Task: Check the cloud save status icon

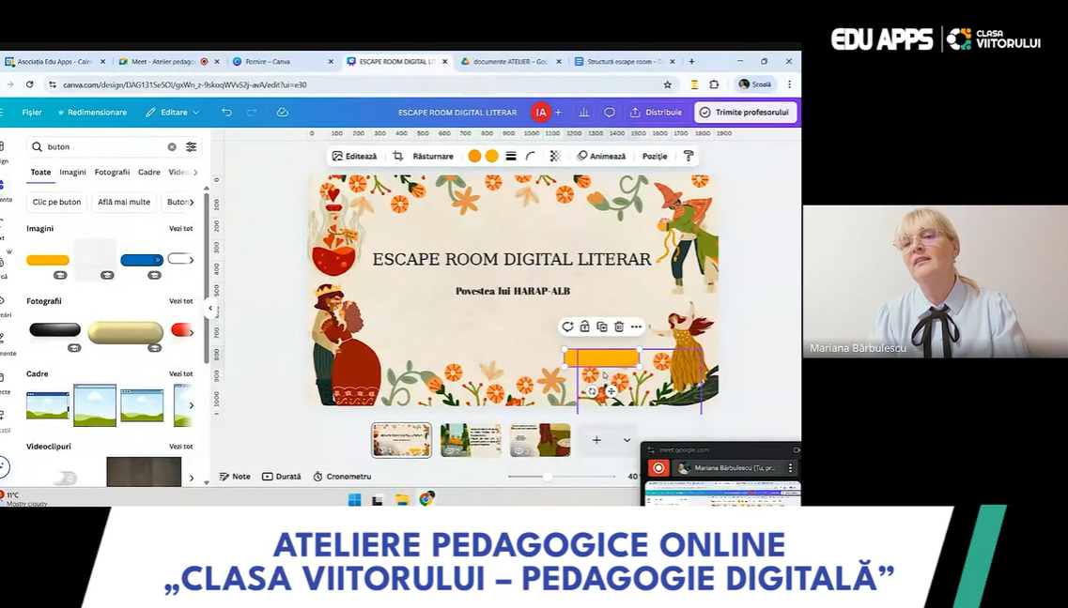Action: pos(283,113)
